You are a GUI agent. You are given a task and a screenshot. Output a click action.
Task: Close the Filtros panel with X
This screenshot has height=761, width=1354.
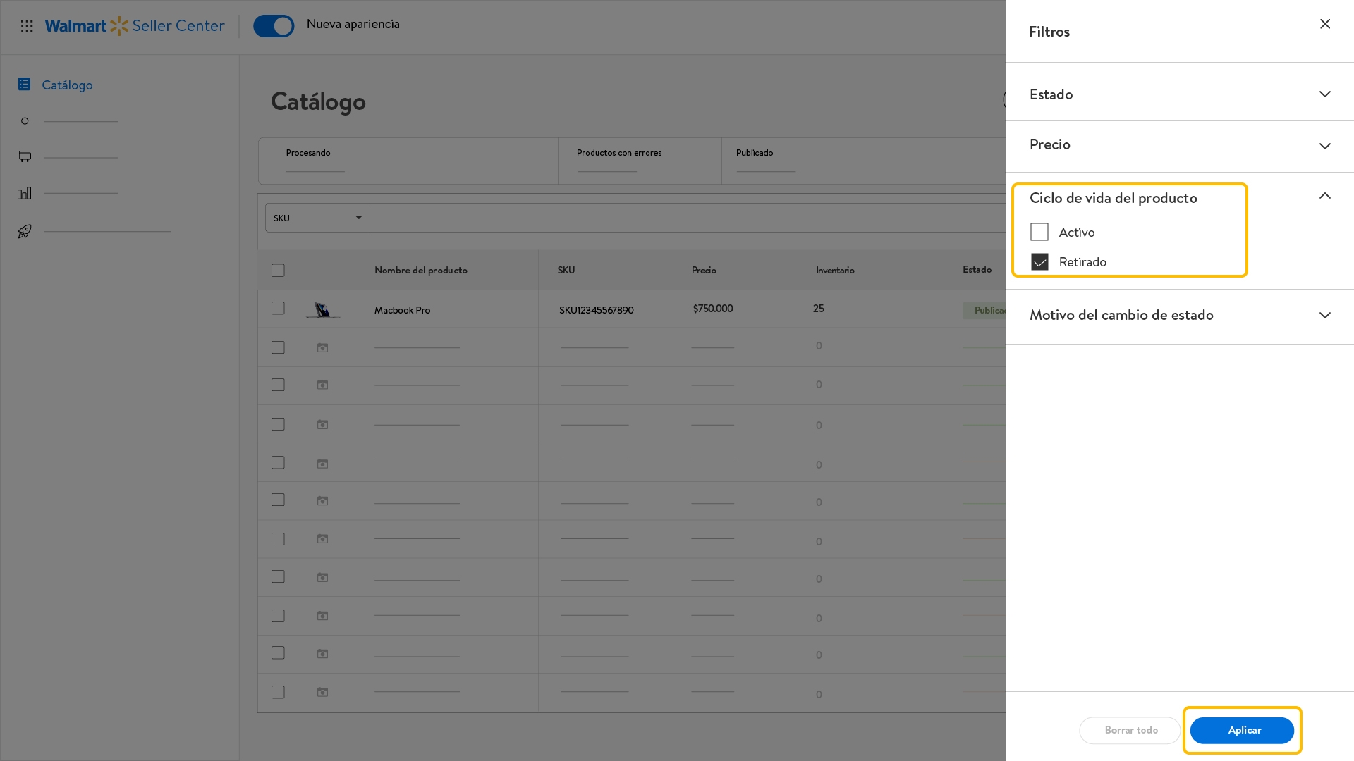point(1325,25)
